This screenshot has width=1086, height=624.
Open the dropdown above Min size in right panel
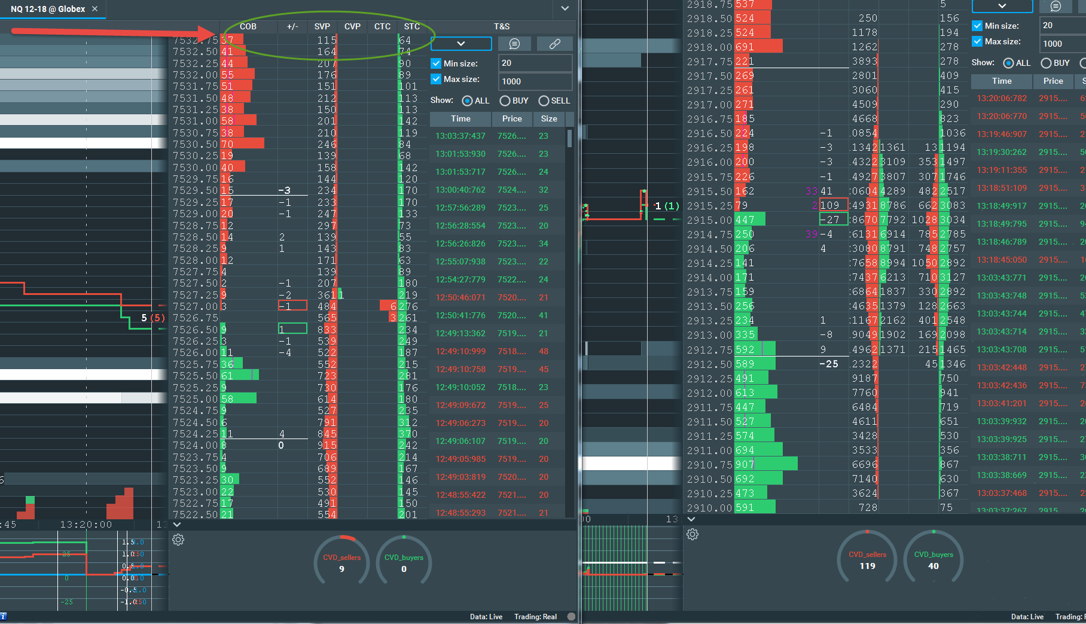[x=1002, y=6]
